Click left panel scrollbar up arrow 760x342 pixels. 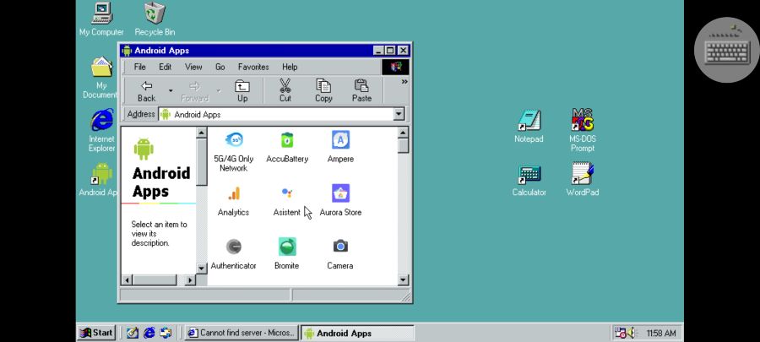click(202, 133)
